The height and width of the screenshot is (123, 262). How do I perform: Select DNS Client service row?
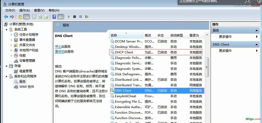click(157, 90)
